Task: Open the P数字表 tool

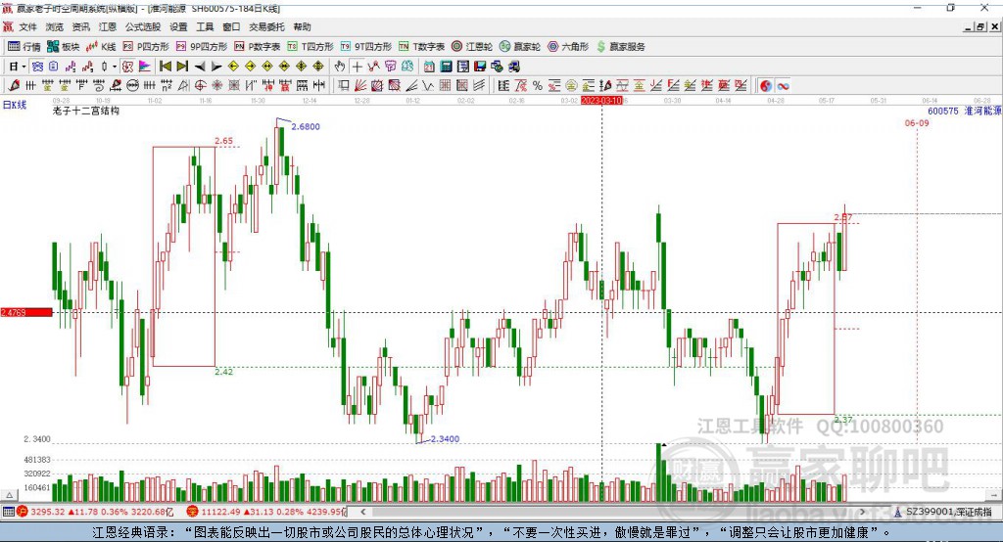Action: (x=258, y=47)
